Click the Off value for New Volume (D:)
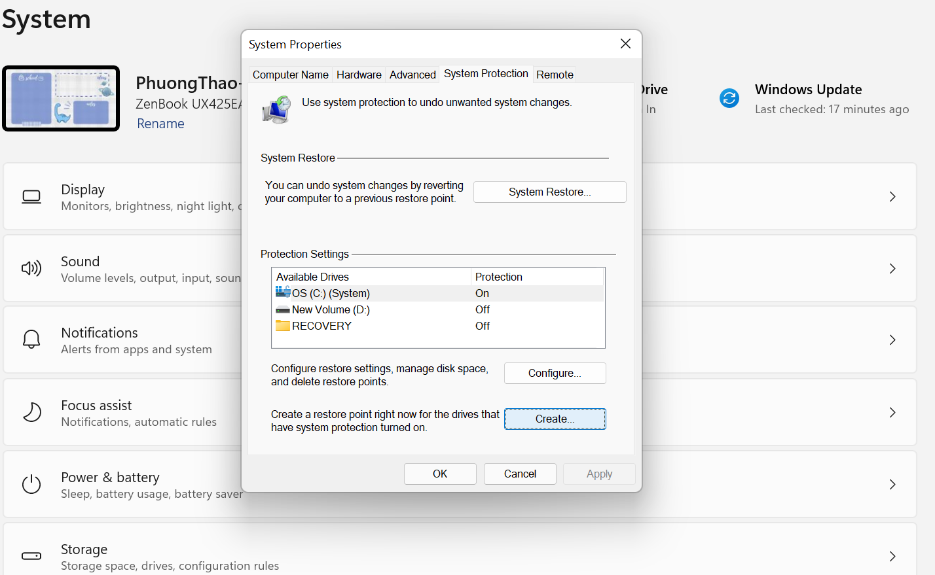This screenshot has height=575, width=935. [483, 309]
